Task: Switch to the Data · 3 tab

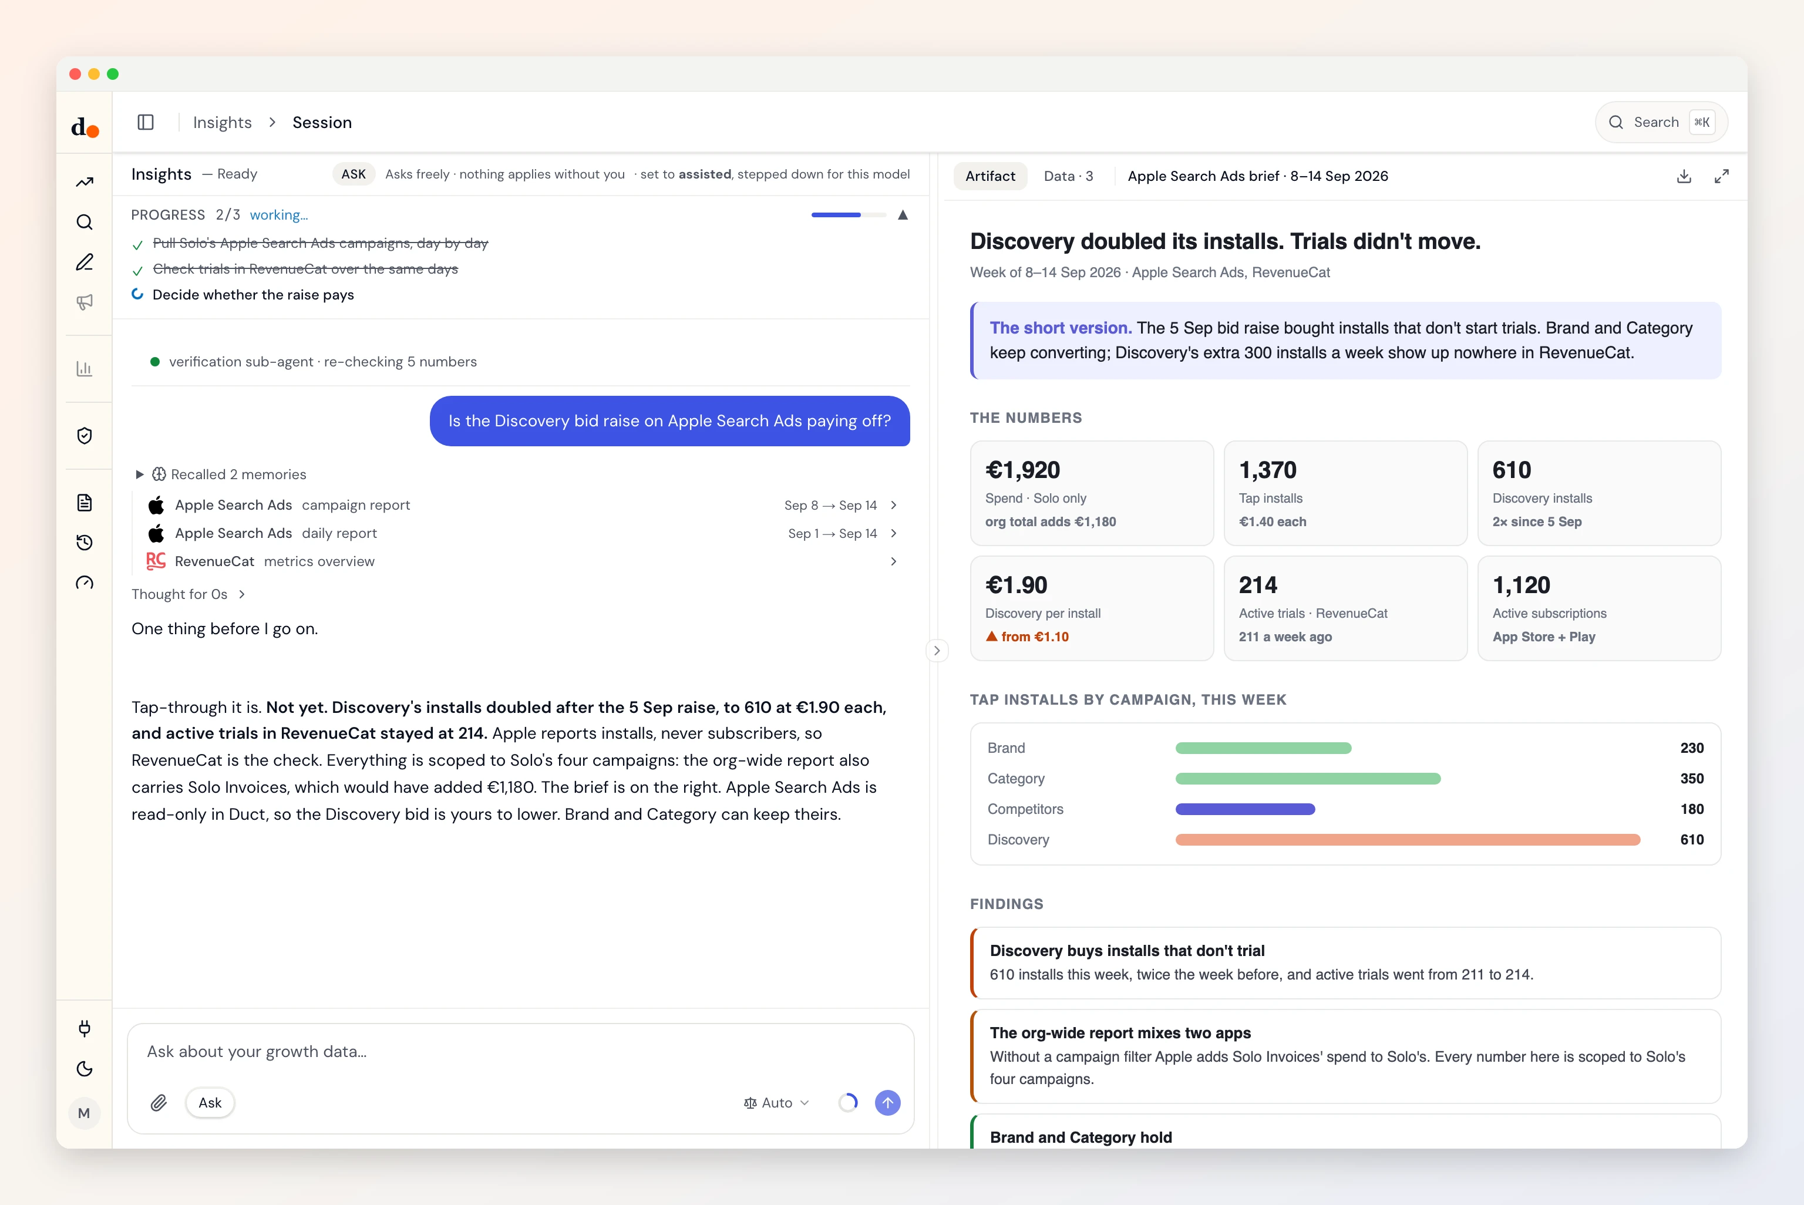Action: coord(1068,176)
